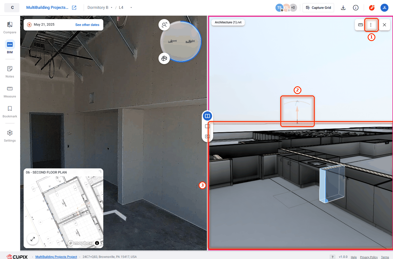Screen dimensions: 393x259
Task: Open the info circle icon
Action: click(x=356, y=8)
